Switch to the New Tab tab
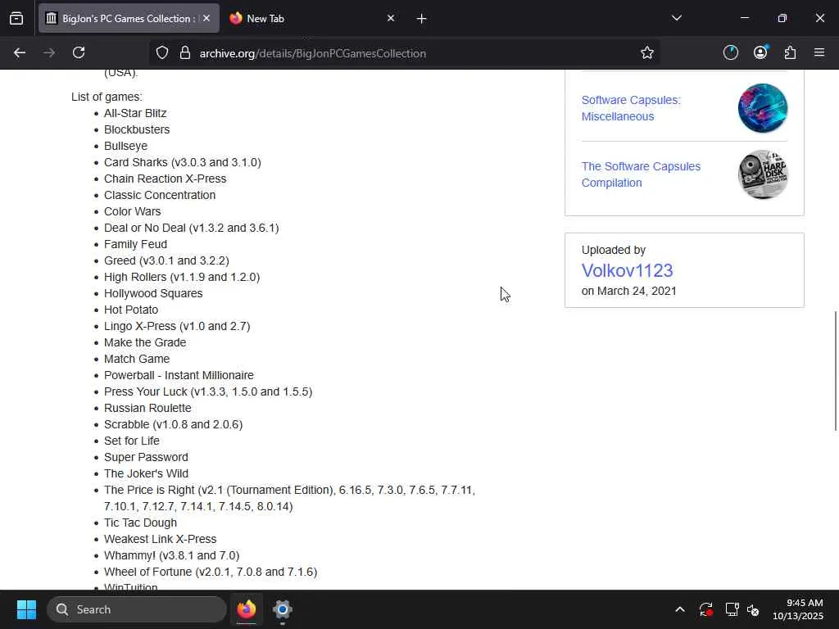The image size is (839, 629). click(x=312, y=18)
